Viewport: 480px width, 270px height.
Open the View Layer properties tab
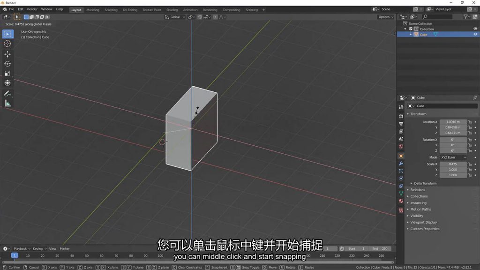(x=401, y=131)
